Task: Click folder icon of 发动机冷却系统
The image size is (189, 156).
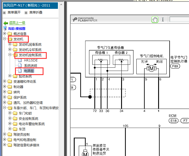Action: [15, 49]
